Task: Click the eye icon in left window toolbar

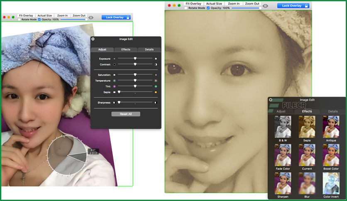Action: tap(91, 17)
